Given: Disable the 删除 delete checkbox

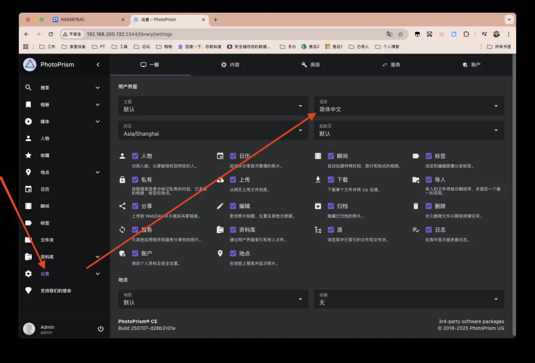Looking at the screenshot, I should point(428,206).
